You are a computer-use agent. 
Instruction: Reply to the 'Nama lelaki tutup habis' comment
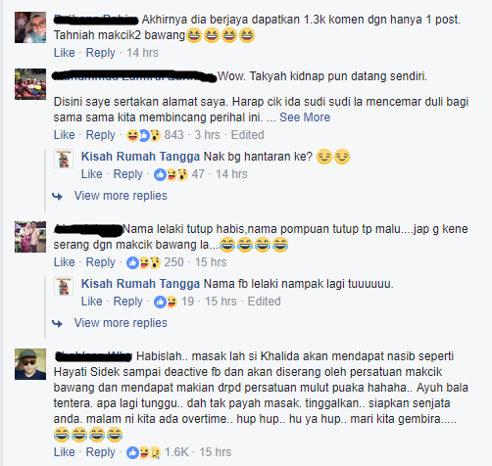101,262
